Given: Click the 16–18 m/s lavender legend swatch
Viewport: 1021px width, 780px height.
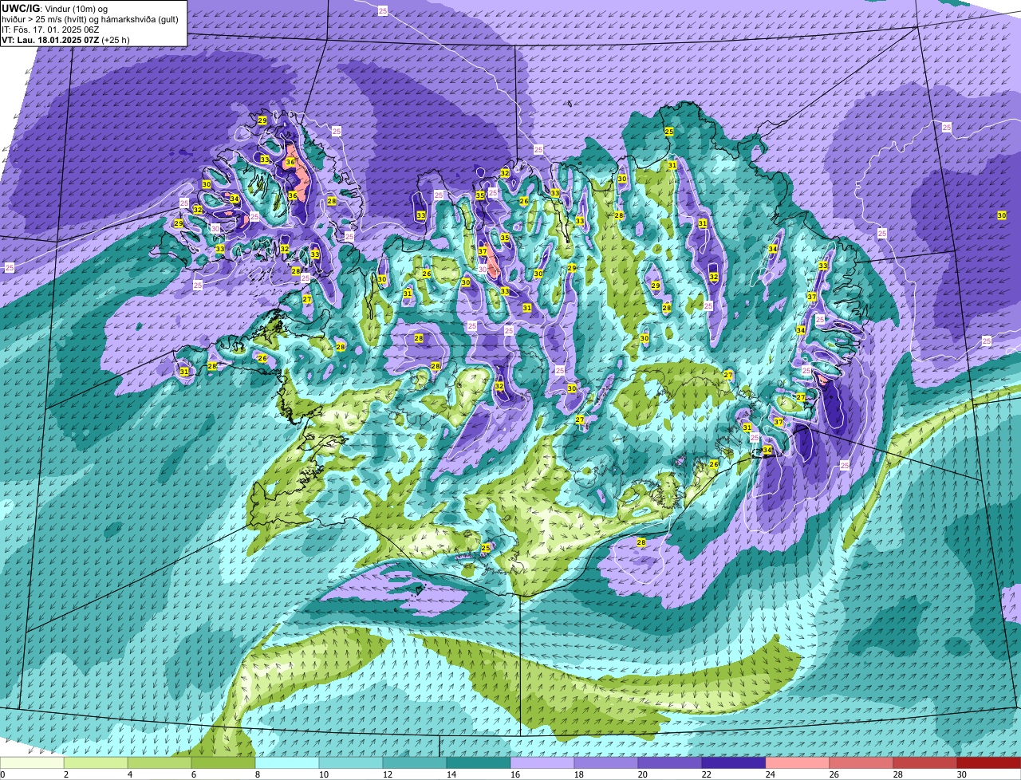Looking at the screenshot, I should tap(542, 762).
